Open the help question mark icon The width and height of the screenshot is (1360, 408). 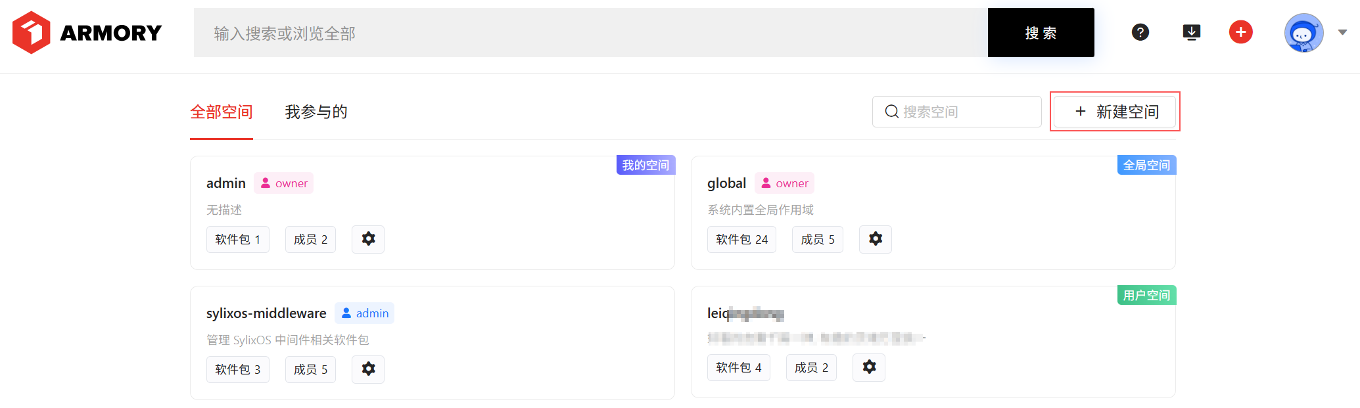(1140, 32)
